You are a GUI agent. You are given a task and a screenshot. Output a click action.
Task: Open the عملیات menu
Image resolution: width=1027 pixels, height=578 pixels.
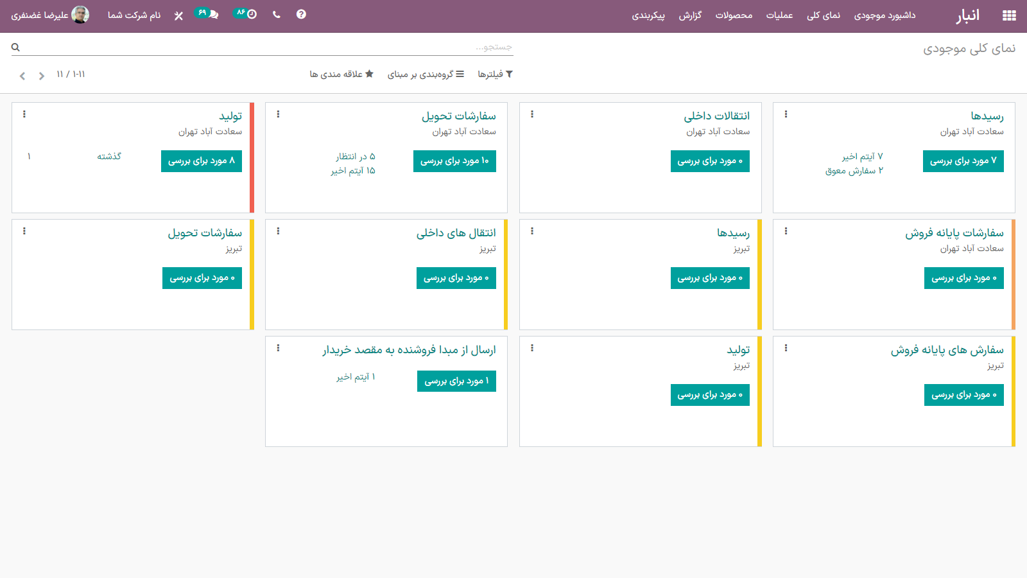coord(779,15)
